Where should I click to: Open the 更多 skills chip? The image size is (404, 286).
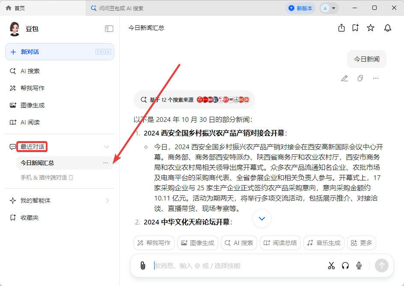click(x=362, y=243)
